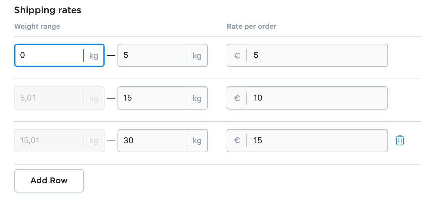Click the Weight range column header
430x203 pixels.
point(37,27)
